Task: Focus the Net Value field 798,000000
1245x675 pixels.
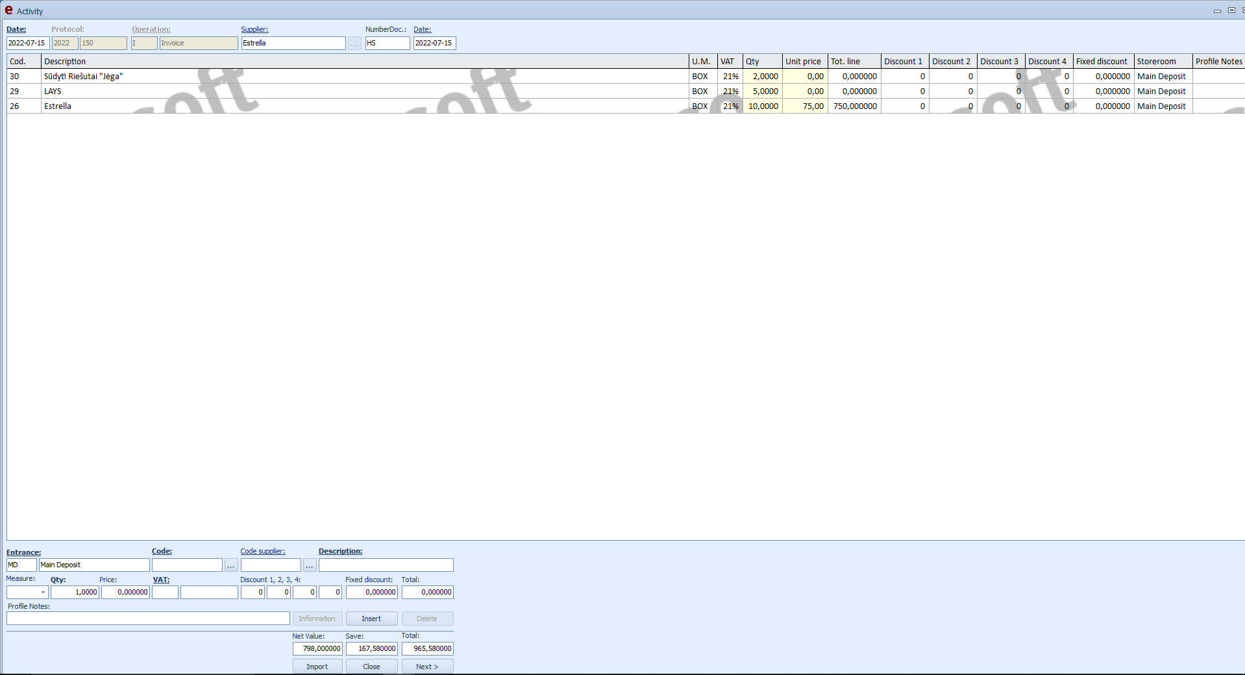Action: coord(317,648)
